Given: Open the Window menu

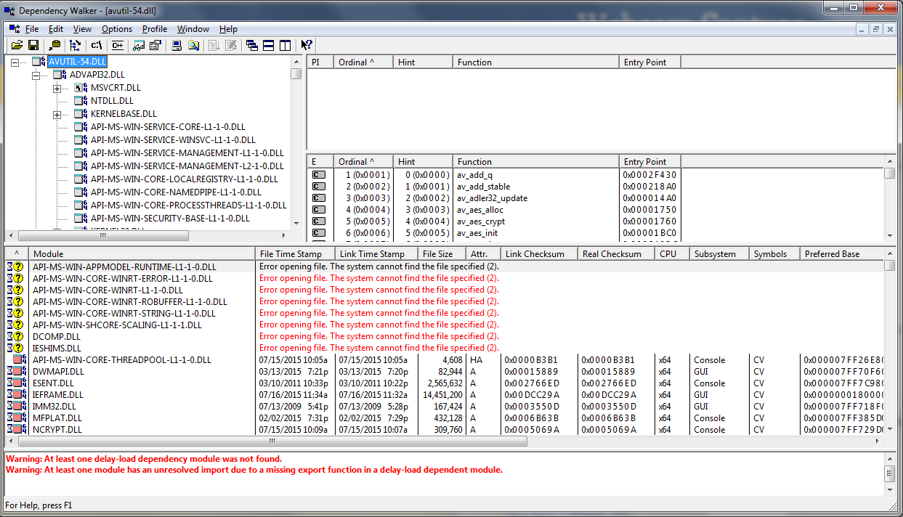Looking at the screenshot, I should 193,29.
